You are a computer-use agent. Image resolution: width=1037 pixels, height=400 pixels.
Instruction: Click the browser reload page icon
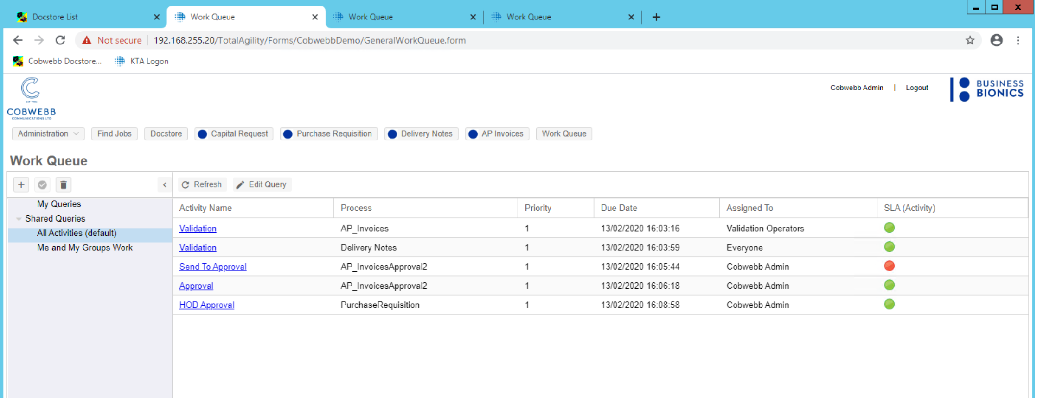(60, 40)
